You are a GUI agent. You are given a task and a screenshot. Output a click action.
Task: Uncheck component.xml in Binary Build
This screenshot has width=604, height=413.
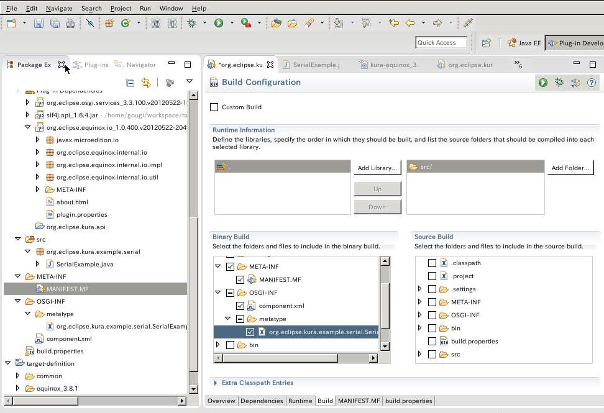(x=240, y=306)
